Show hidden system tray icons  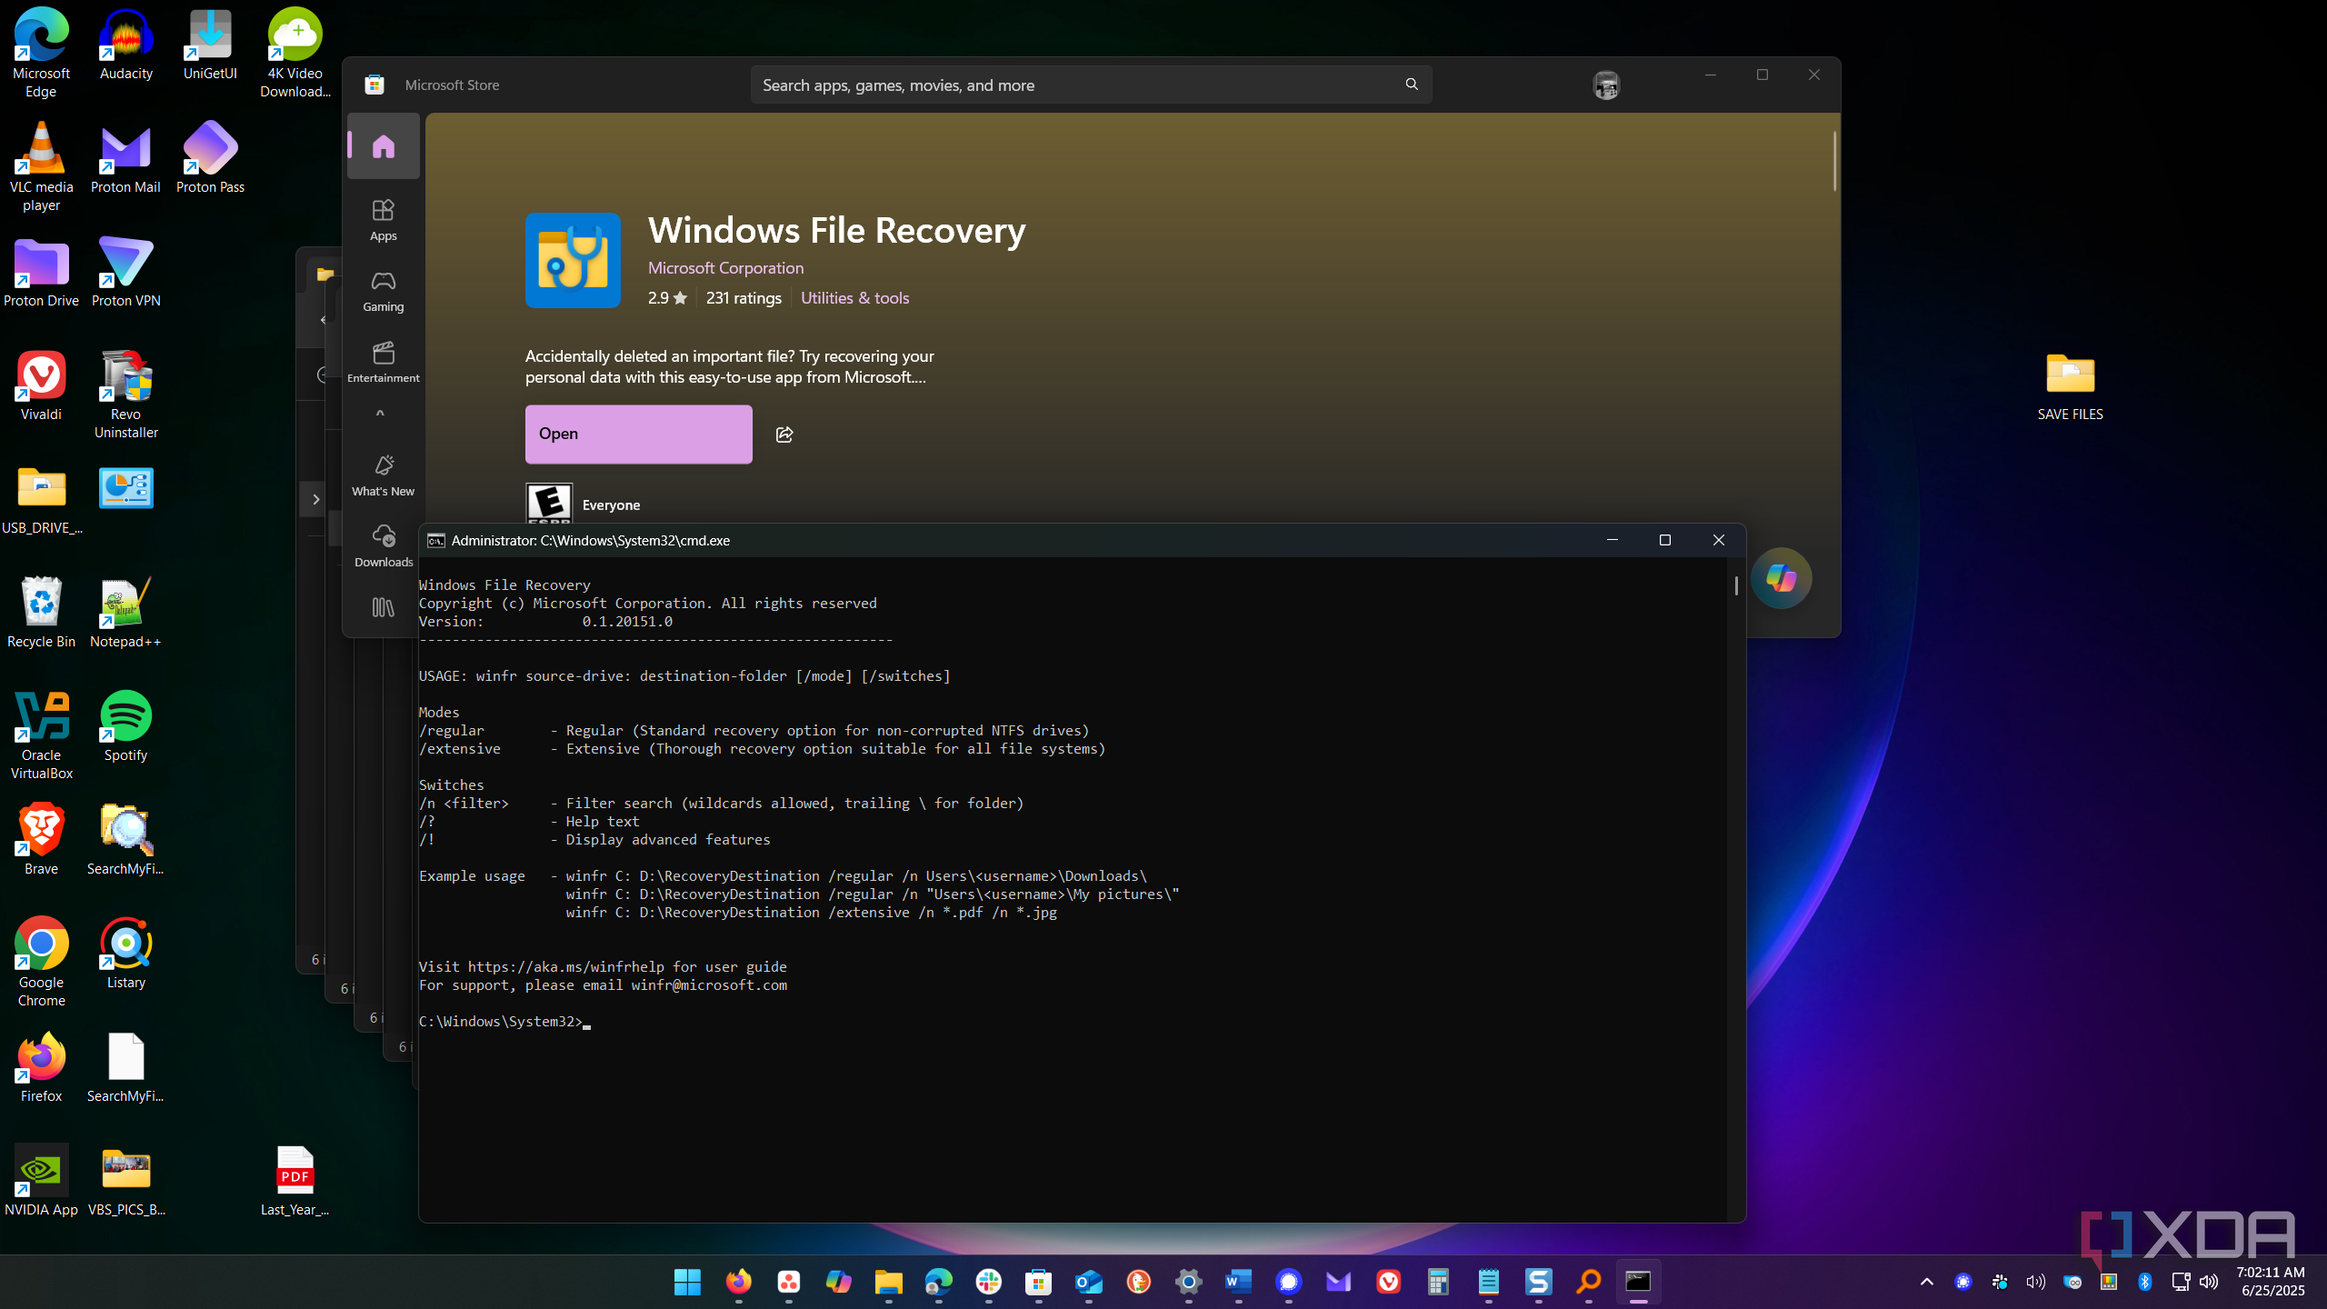(1926, 1282)
